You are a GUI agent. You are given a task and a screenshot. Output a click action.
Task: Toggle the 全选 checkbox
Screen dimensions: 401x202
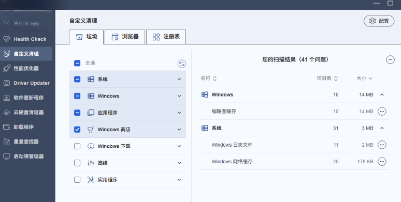point(77,63)
